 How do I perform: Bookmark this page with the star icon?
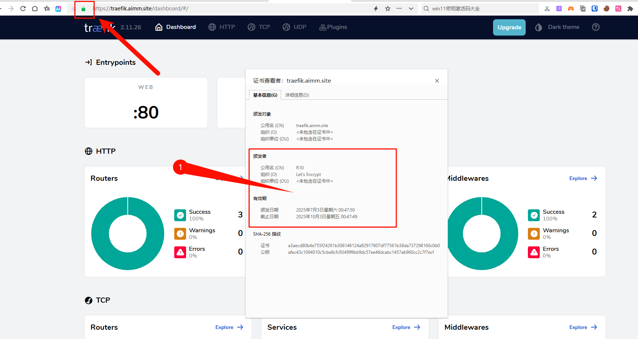tap(388, 9)
